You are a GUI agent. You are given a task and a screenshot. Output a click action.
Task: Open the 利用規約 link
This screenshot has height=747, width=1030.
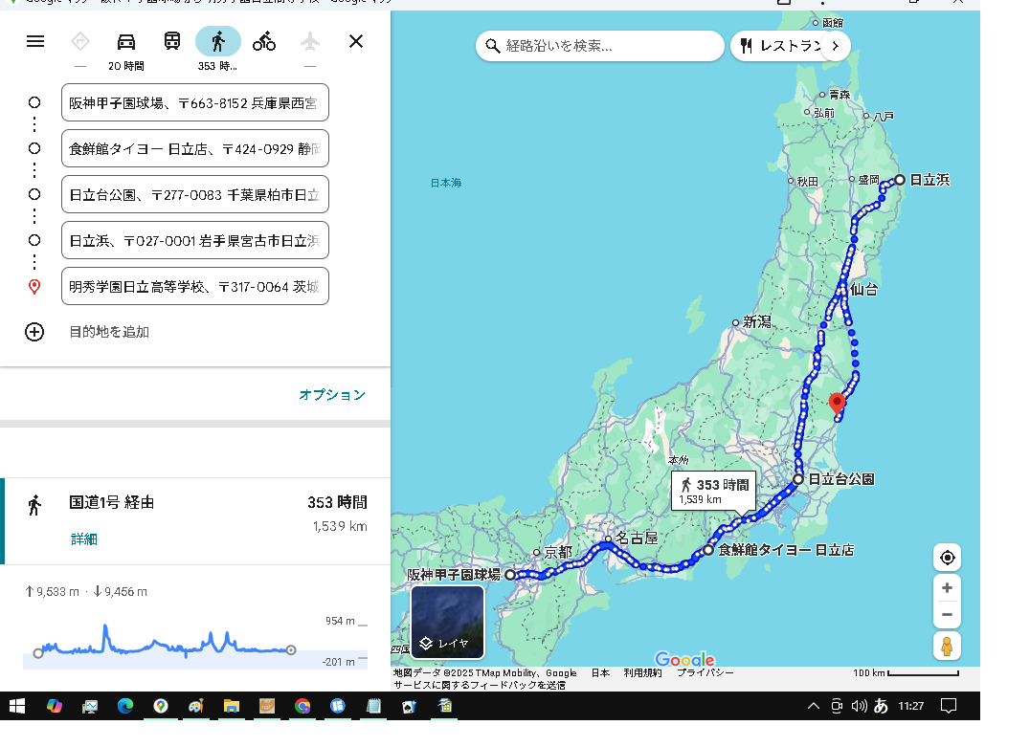pos(642,672)
